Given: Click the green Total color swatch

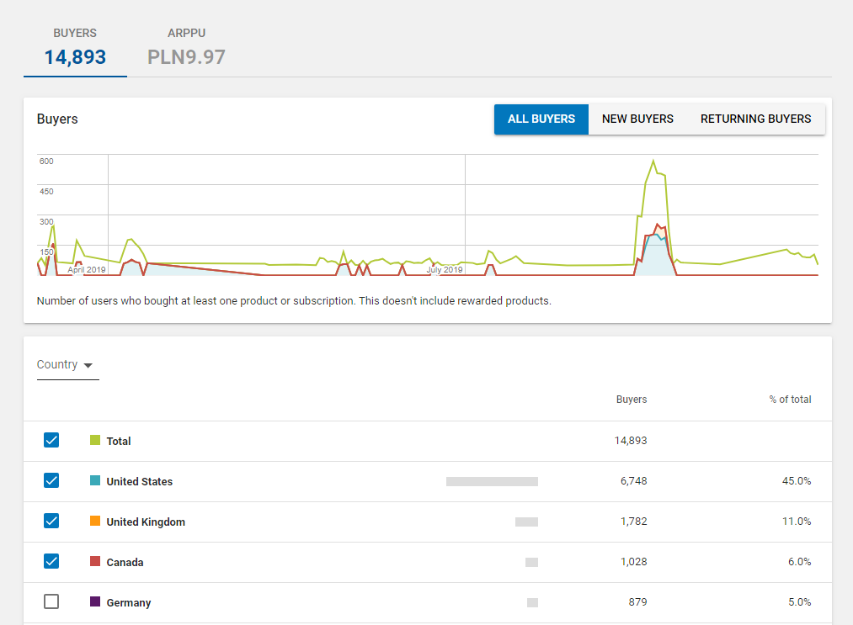Looking at the screenshot, I should [x=95, y=440].
